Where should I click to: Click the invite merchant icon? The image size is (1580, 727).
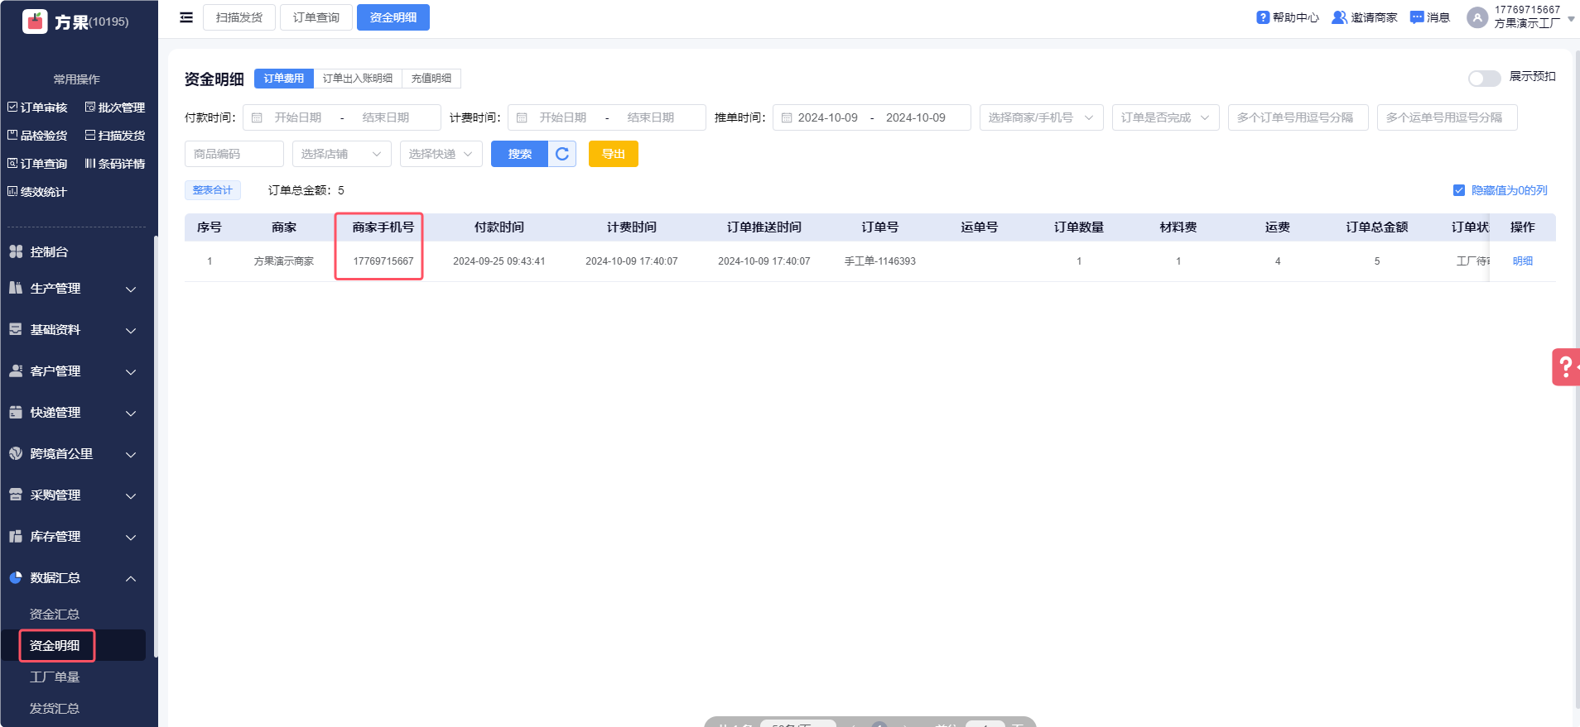click(1338, 17)
